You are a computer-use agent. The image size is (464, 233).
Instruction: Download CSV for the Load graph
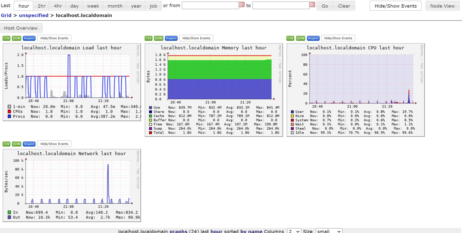click(7, 38)
